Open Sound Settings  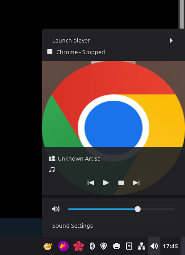point(72,226)
